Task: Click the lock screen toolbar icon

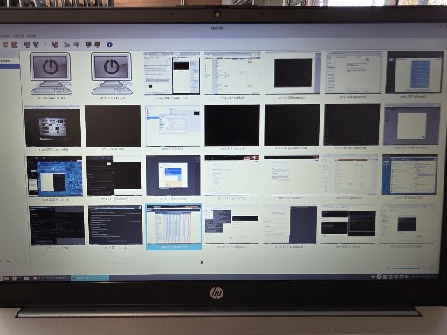Action: click(x=88, y=44)
